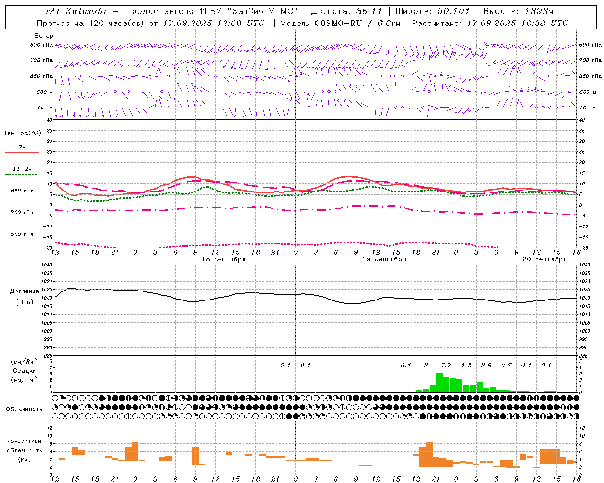
Task: Click the Конвективн. облачность label
Action: point(24,450)
